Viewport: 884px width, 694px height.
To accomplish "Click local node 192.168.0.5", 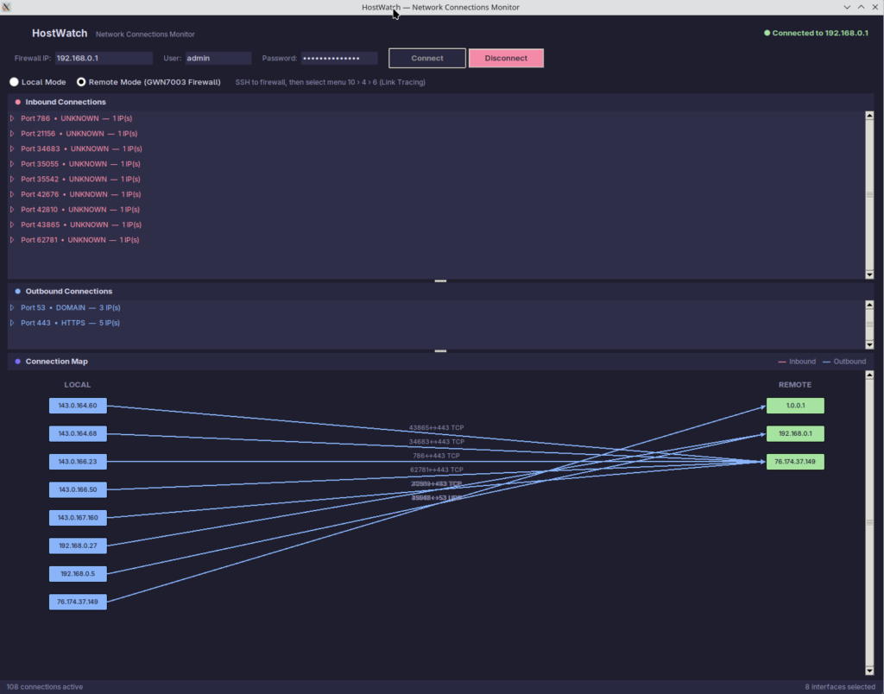I will pos(78,573).
